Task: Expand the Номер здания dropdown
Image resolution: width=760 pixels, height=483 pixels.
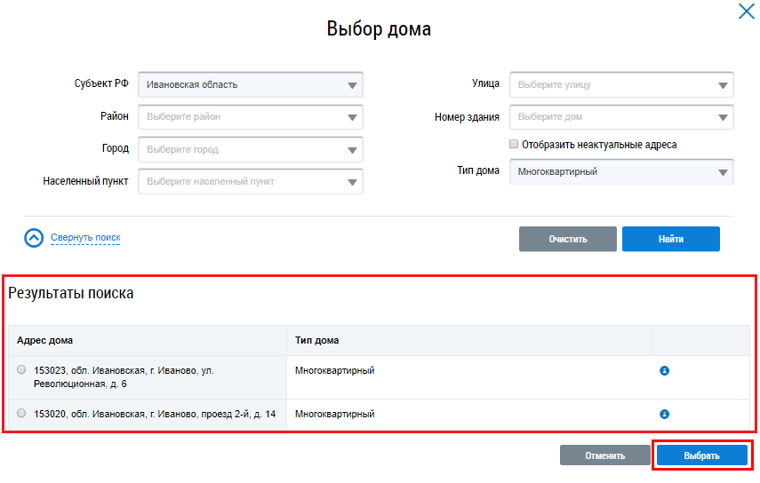Action: point(621,117)
